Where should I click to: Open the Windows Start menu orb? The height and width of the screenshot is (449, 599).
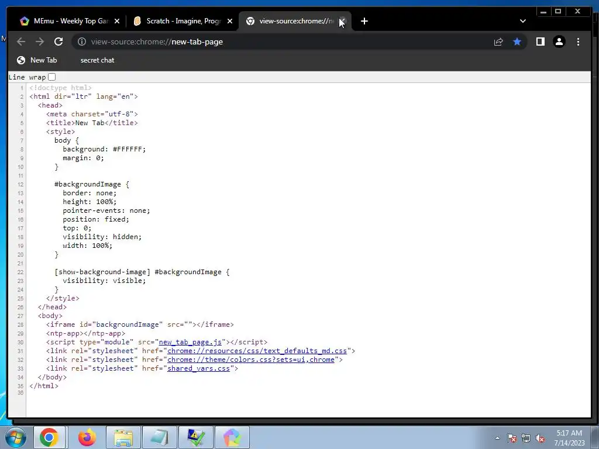[x=15, y=437]
